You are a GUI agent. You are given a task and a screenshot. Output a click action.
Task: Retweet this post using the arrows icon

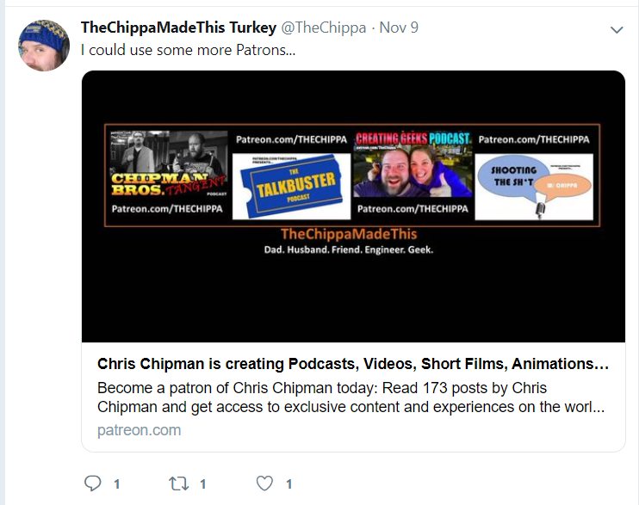pos(179,483)
